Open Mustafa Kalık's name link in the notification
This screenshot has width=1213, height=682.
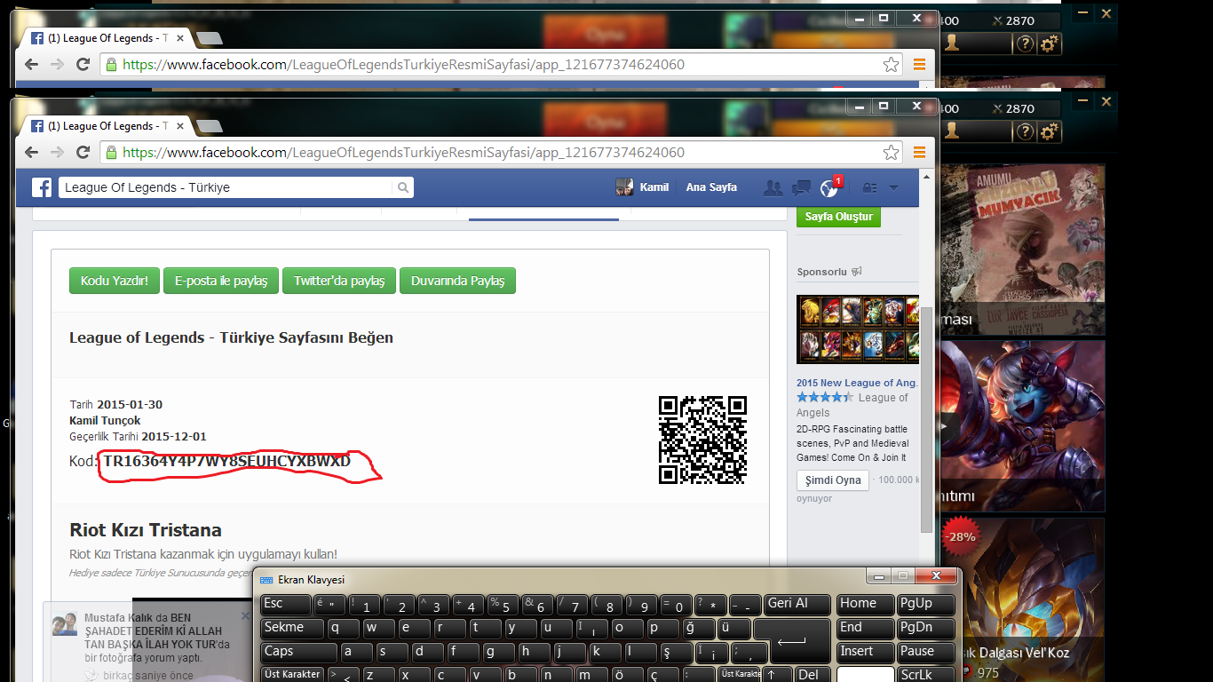[118, 617]
